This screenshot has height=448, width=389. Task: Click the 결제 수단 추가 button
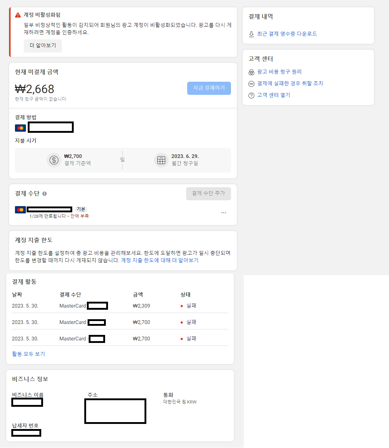[x=208, y=193]
